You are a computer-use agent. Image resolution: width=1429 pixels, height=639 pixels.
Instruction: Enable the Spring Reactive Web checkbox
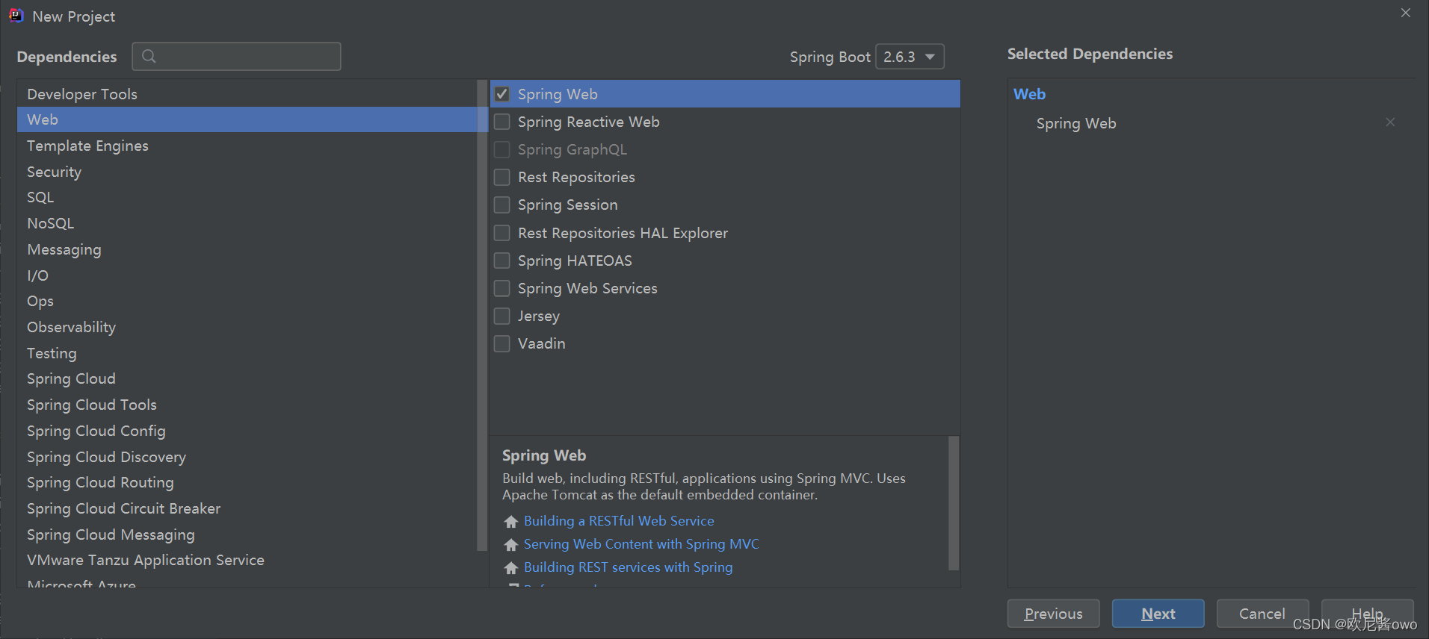[502, 122]
